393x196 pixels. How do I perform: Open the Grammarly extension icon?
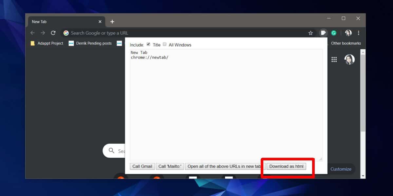[334, 33]
